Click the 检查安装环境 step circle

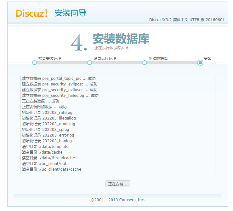click(x=34, y=63)
